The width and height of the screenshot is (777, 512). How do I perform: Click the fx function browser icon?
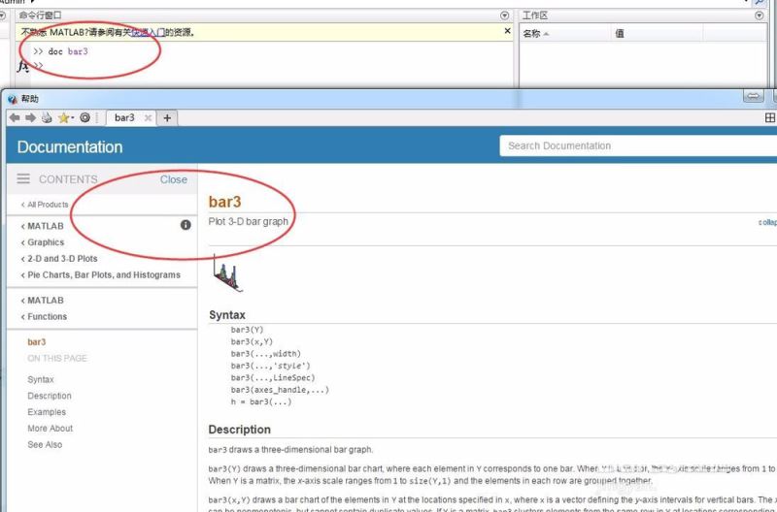click(x=22, y=65)
